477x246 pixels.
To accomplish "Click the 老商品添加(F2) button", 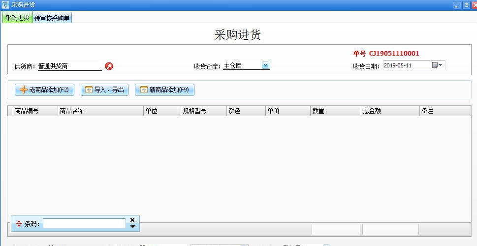I will point(44,90).
